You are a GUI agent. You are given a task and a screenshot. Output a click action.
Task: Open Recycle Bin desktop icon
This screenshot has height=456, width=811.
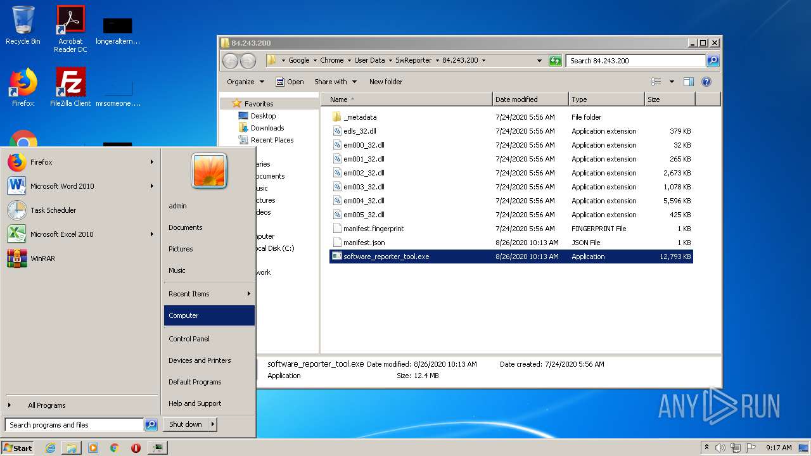[x=23, y=25]
